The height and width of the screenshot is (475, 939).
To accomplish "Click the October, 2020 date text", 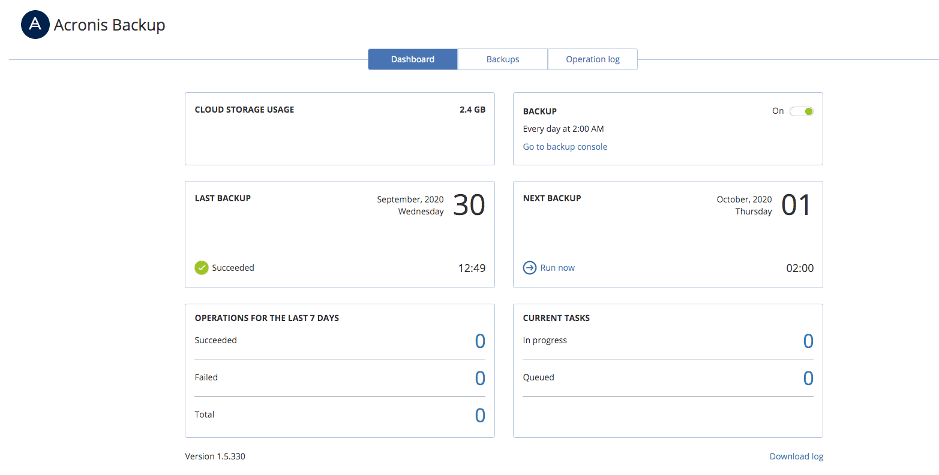I will coord(744,199).
